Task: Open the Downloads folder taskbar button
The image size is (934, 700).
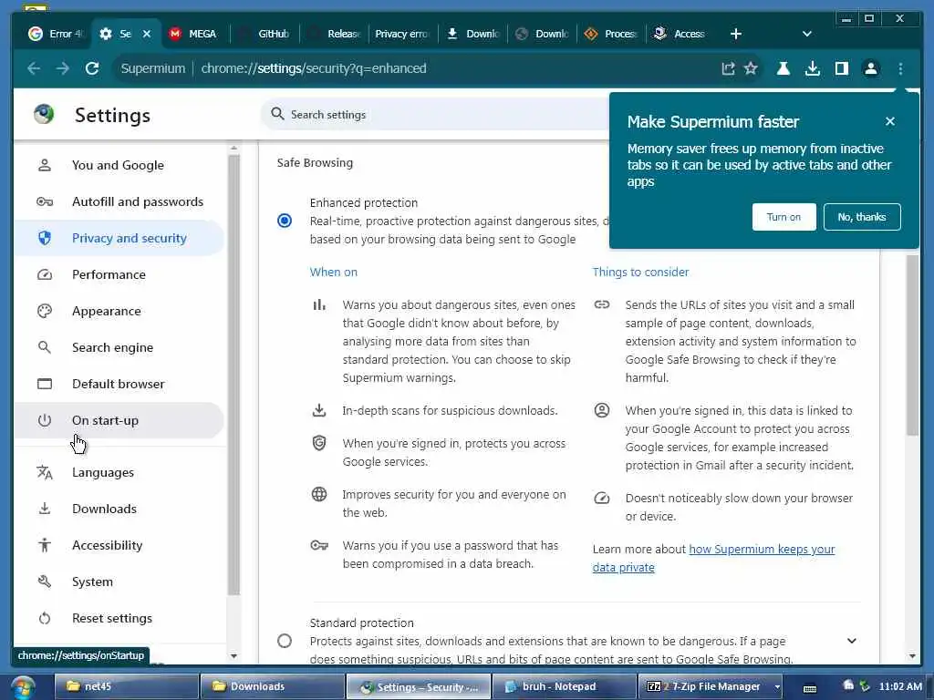Action: pyautogui.click(x=272, y=686)
